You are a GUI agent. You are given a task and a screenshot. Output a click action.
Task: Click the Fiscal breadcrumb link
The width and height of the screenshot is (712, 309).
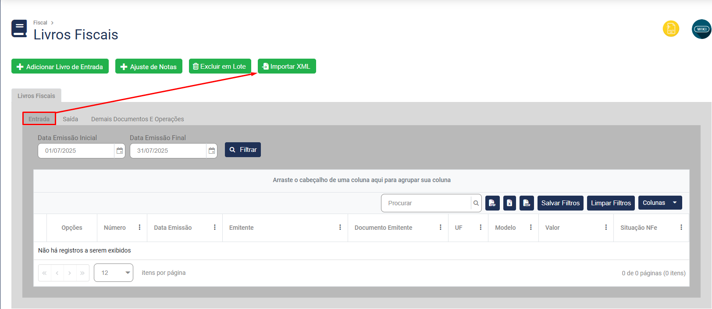point(40,23)
